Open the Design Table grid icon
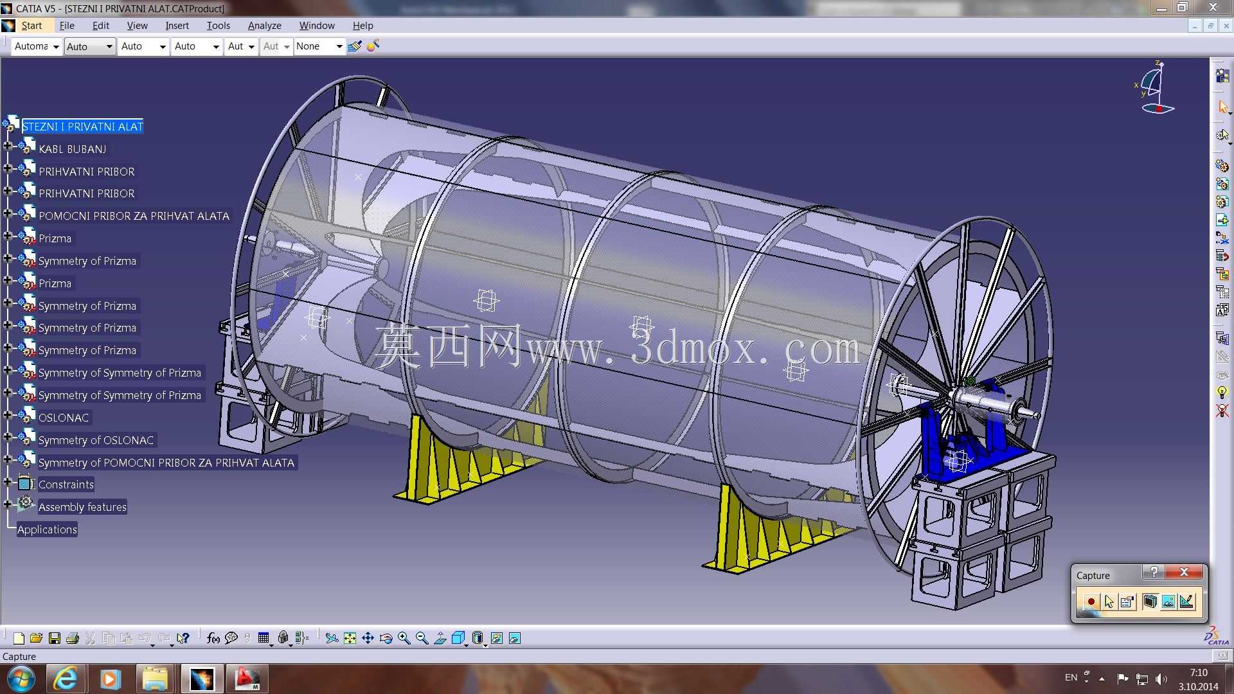The height and width of the screenshot is (694, 1234). point(264,638)
